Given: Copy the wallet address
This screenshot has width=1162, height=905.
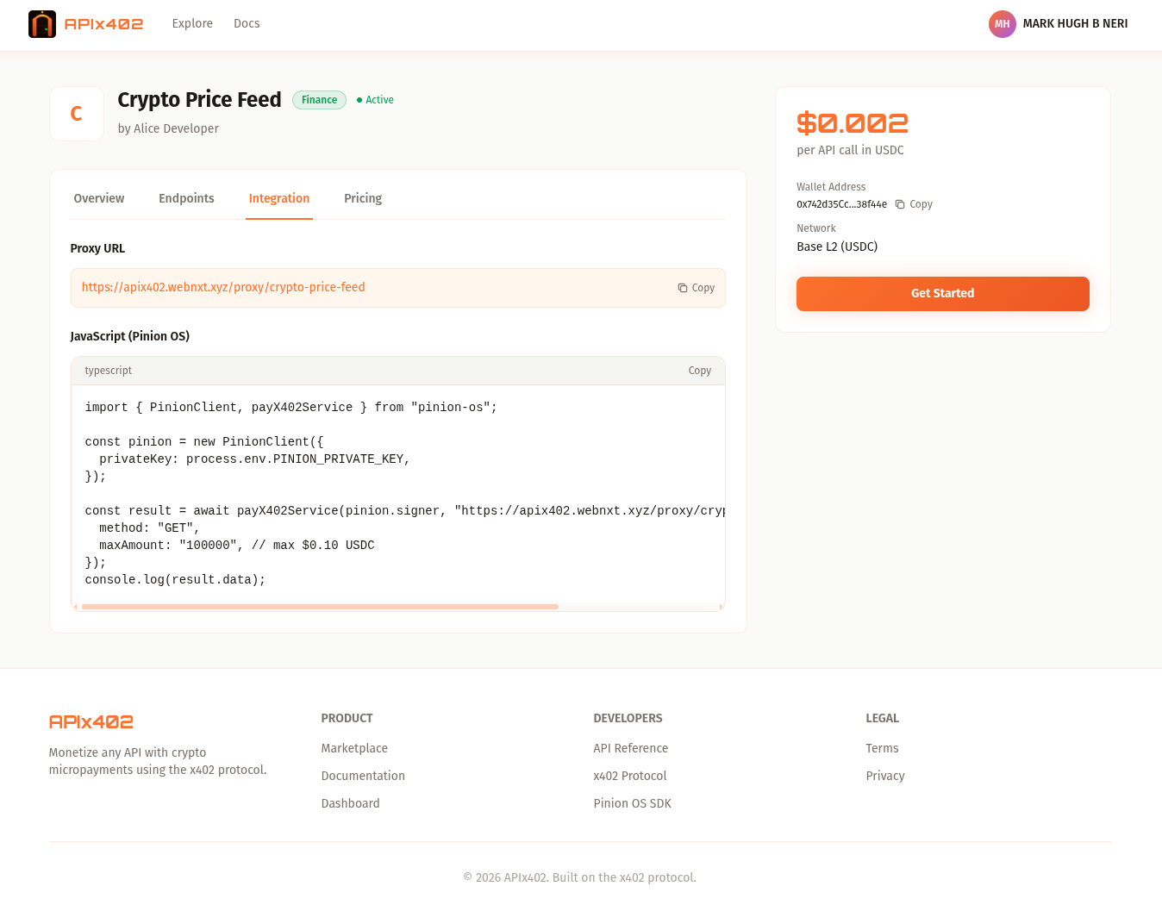Looking at the screenshot, I should (914, 204).
